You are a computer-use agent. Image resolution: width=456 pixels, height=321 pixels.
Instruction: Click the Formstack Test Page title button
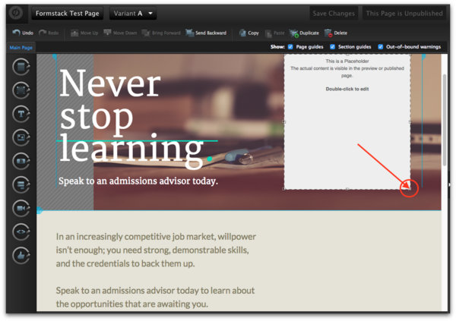coord(66,14)
